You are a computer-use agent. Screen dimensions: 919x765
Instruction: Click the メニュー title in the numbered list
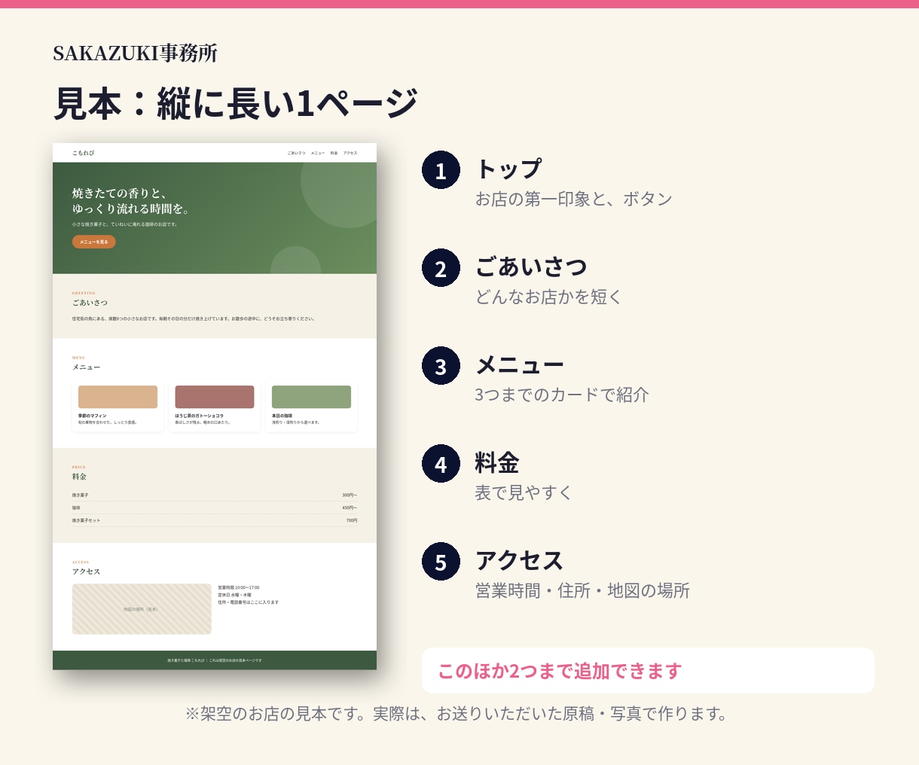pyautogui.click(x=519, y=364)
